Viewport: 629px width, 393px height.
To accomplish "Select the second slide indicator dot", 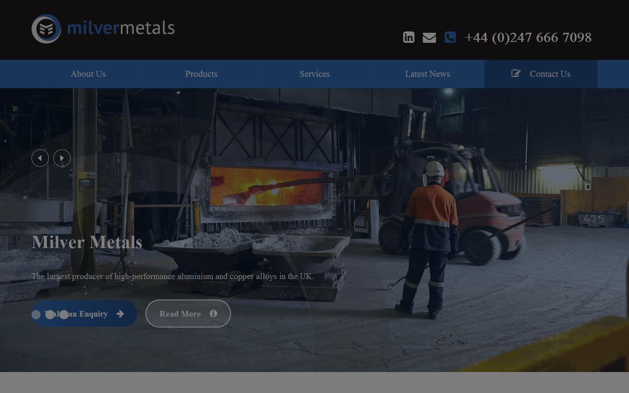I will (50, 314).
